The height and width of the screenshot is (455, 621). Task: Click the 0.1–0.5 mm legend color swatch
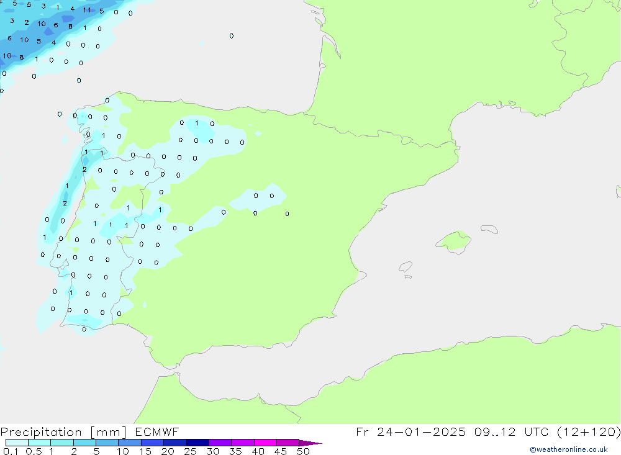pyautogui.click(x=17, y=443)
